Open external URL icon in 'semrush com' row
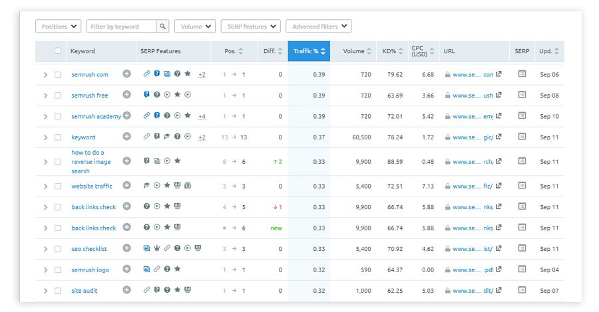This screenshot has width=599, height=312. (x=499, y=74)
